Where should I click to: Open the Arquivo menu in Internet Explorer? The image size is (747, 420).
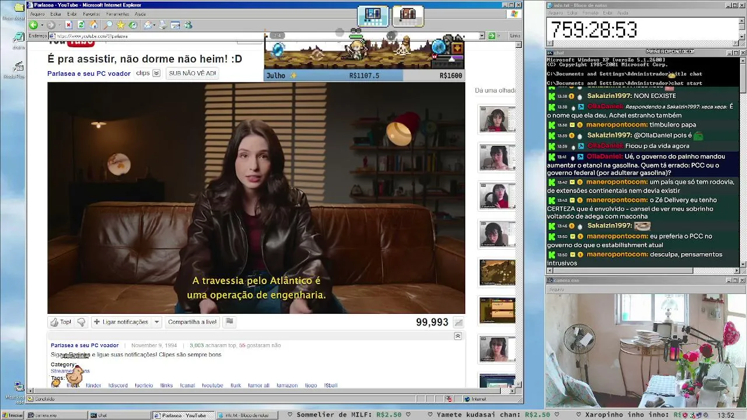click(37, 14)
